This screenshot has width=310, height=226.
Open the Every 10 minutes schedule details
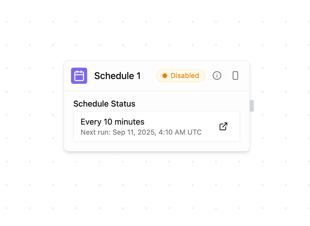[x=113, y=122]
